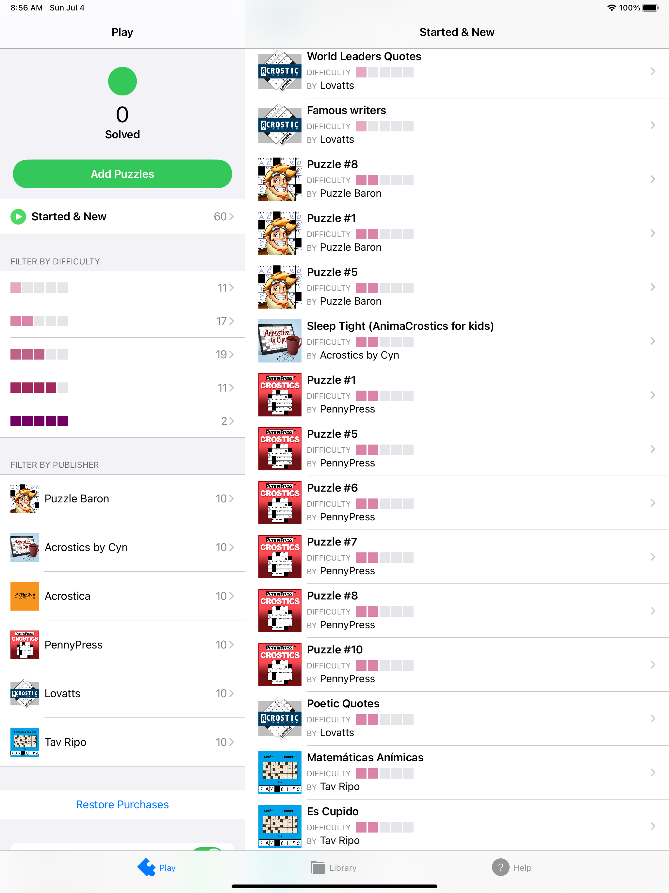Expand the PennyPress publisher filter chevron
The height and width of the screenshot is (893, 669).
tap(232, 645)
